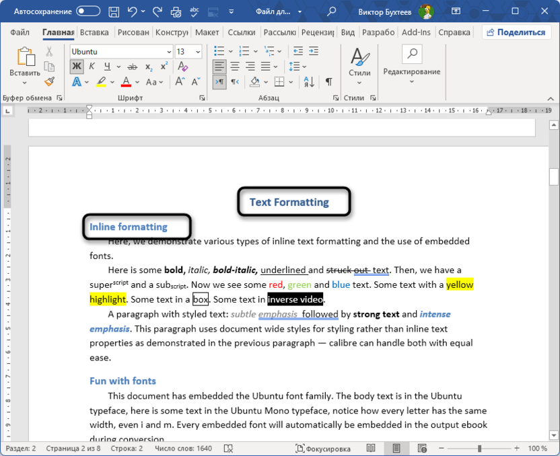Apply superscript formatting
This screenshot has height=456, width=560.
tap(164, 67)
